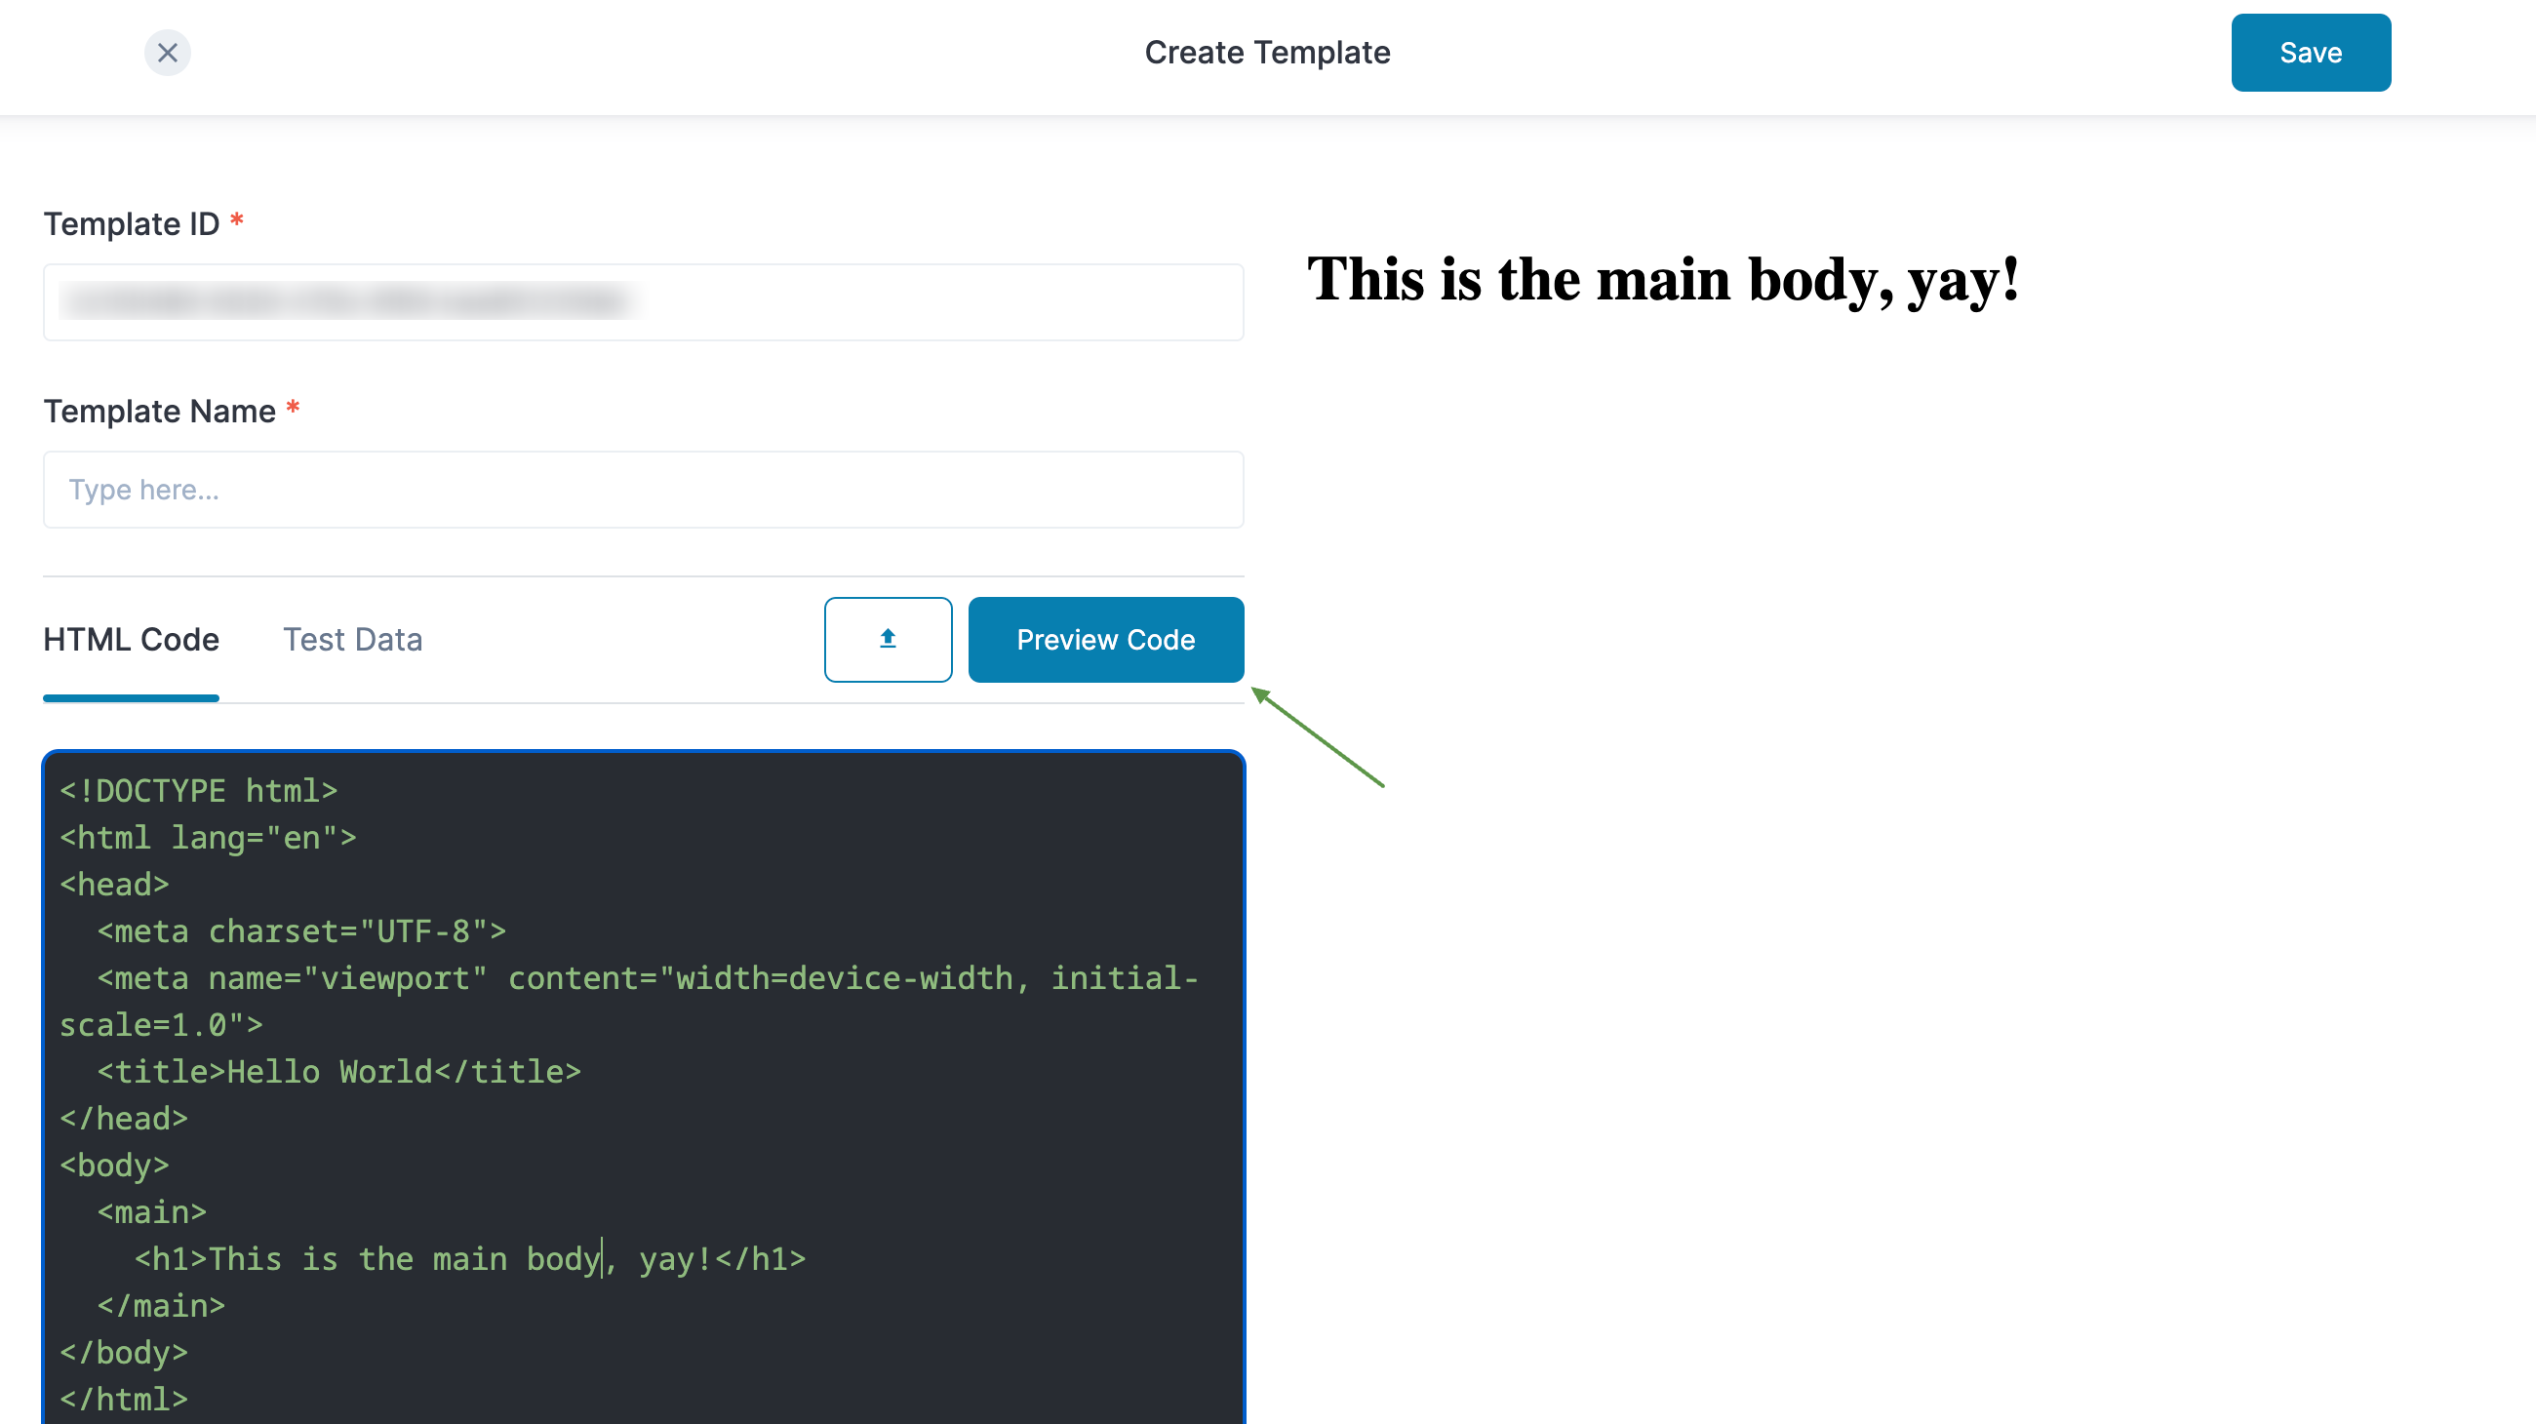Click the meta charset line in editor

(301, 930)
